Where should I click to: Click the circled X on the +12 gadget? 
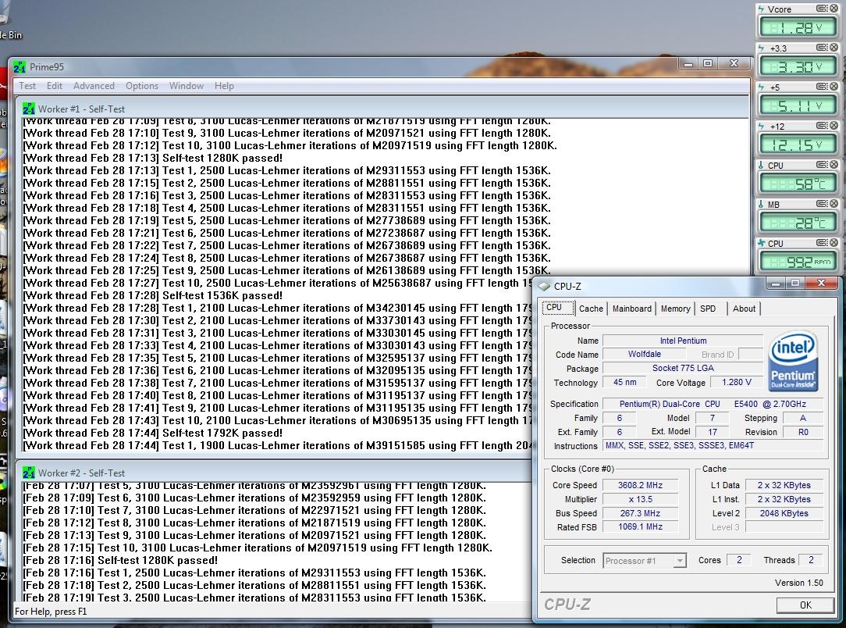[834, 126]
